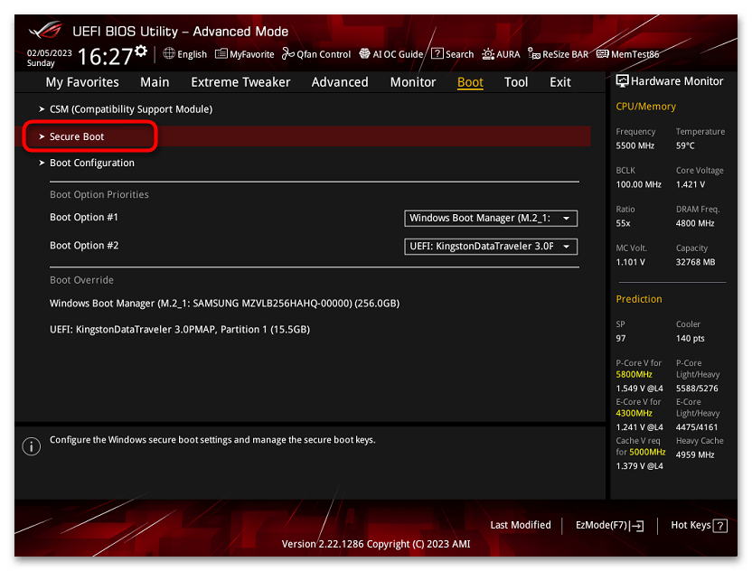Click the AURA lighting icon
Image resolution: width=752 pixels, height=571 pixels.
tap(488, 53)
